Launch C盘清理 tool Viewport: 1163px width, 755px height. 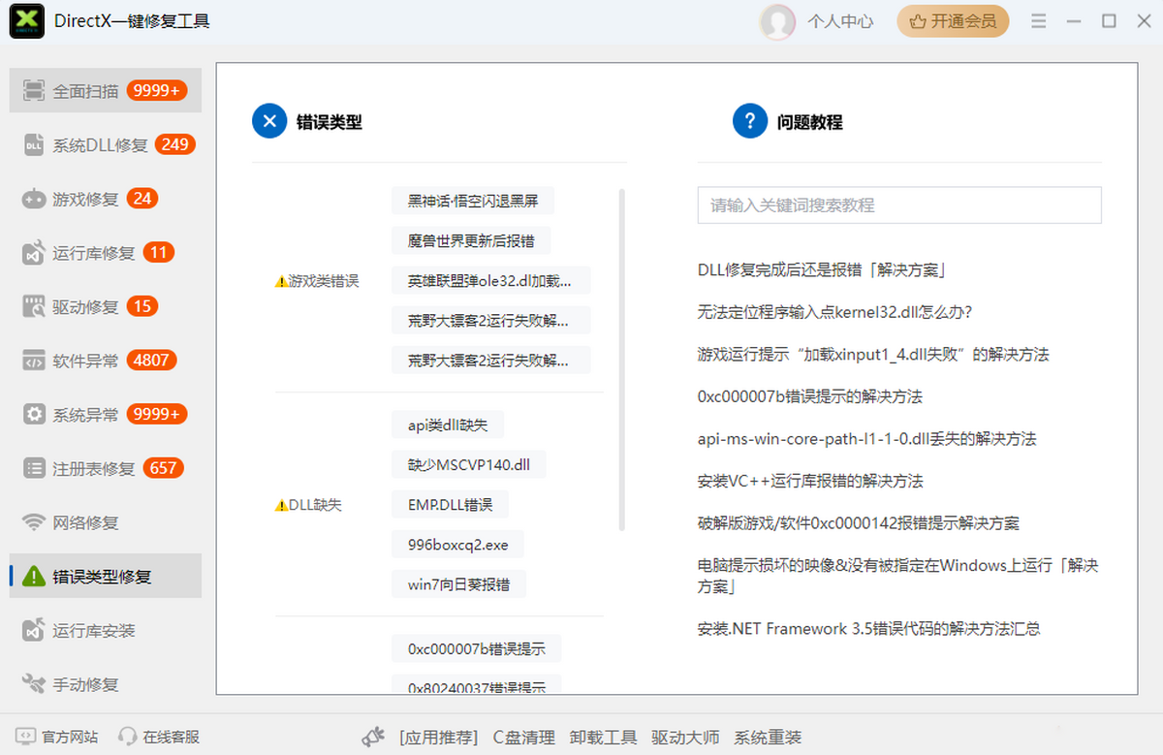pyautogui.click(x=523, y=738)
